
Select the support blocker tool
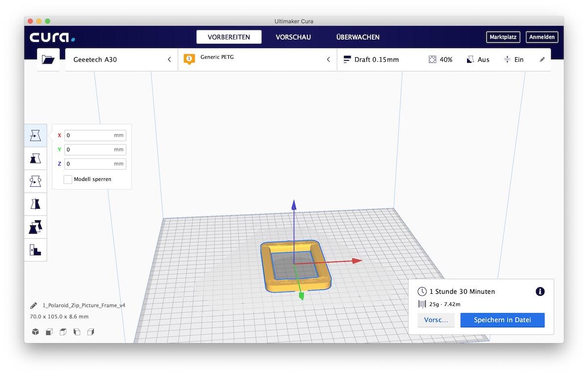click(x=35, y=250)
